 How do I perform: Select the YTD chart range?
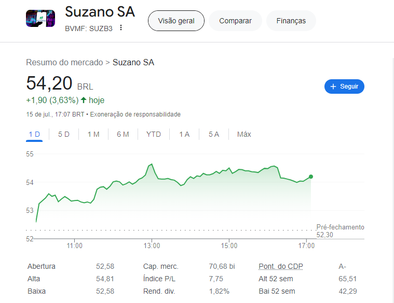154,134
